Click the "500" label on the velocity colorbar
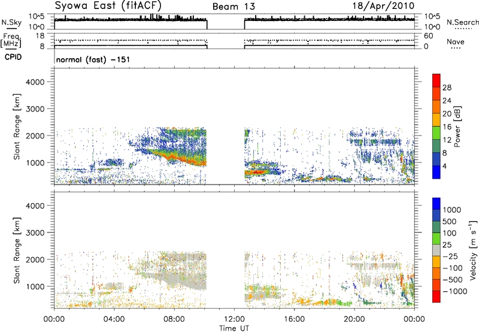The height and width of the screenshot is (332, 479). (450, 222)
